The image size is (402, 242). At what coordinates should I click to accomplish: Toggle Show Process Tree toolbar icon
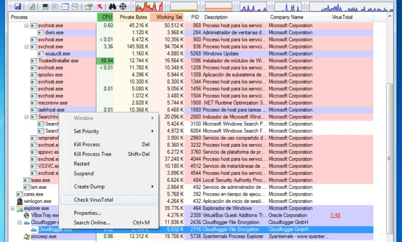55,6
